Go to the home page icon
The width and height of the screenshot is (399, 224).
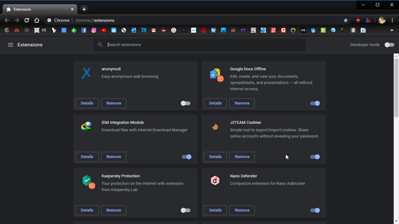coord(37,21)
